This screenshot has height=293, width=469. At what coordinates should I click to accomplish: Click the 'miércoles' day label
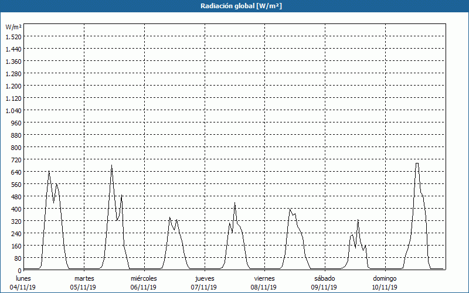point(144,278)
